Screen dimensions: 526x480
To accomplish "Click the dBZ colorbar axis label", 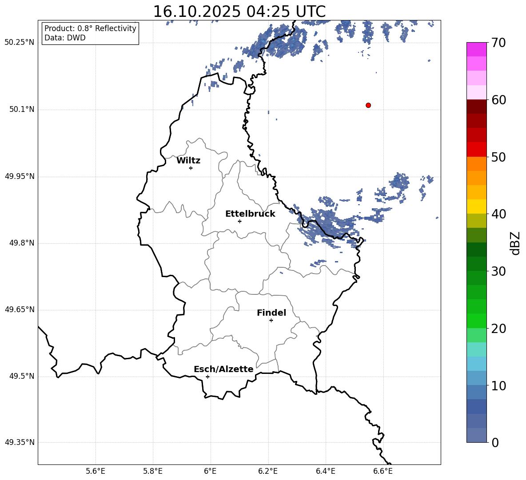I will [516, 243].
